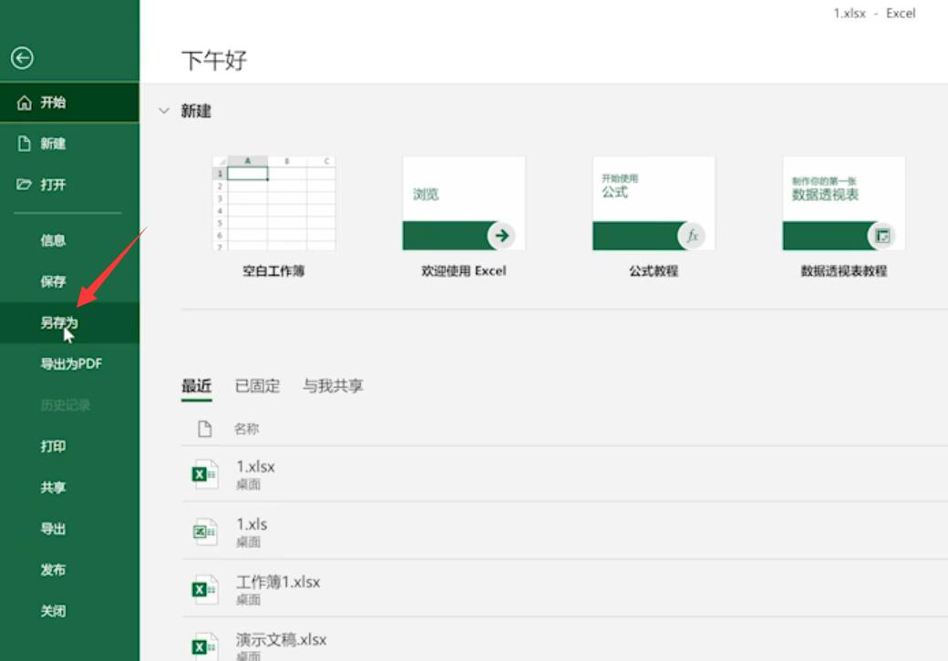Open recent file 1.xlsx

(564, 474)
